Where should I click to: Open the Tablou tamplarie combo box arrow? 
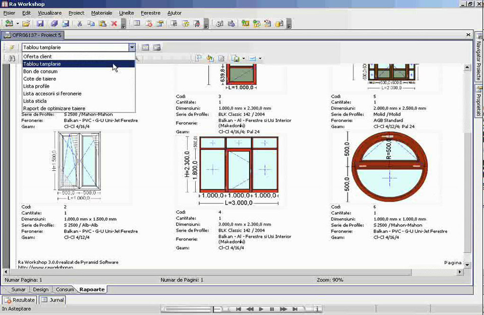132,47
